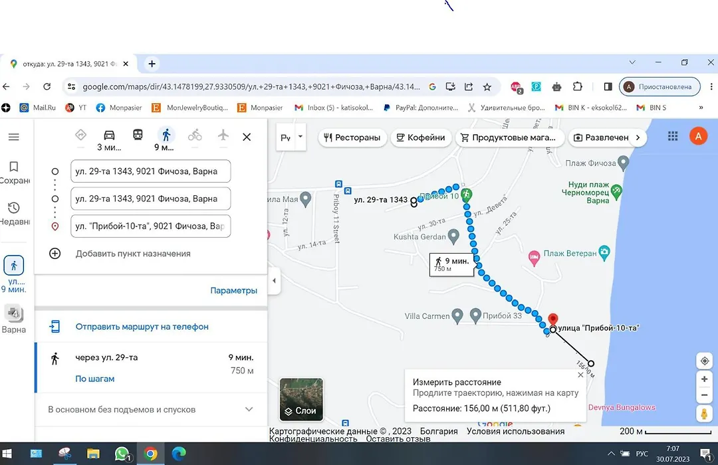Viewport: 718px width, 465px height.
Task: Zoom out on the map
Action: [704, 395]
